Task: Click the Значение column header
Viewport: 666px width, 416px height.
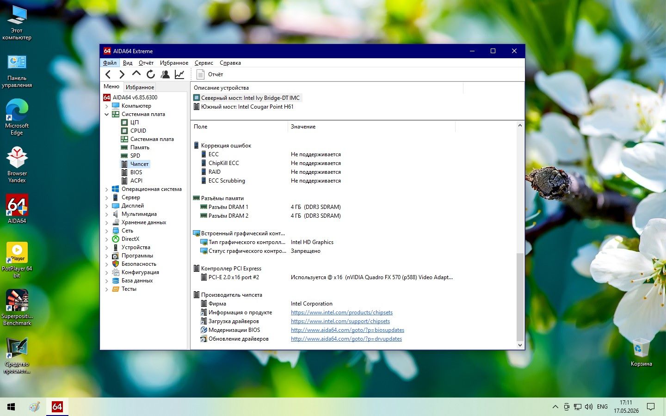Action: tap(371, 127)
